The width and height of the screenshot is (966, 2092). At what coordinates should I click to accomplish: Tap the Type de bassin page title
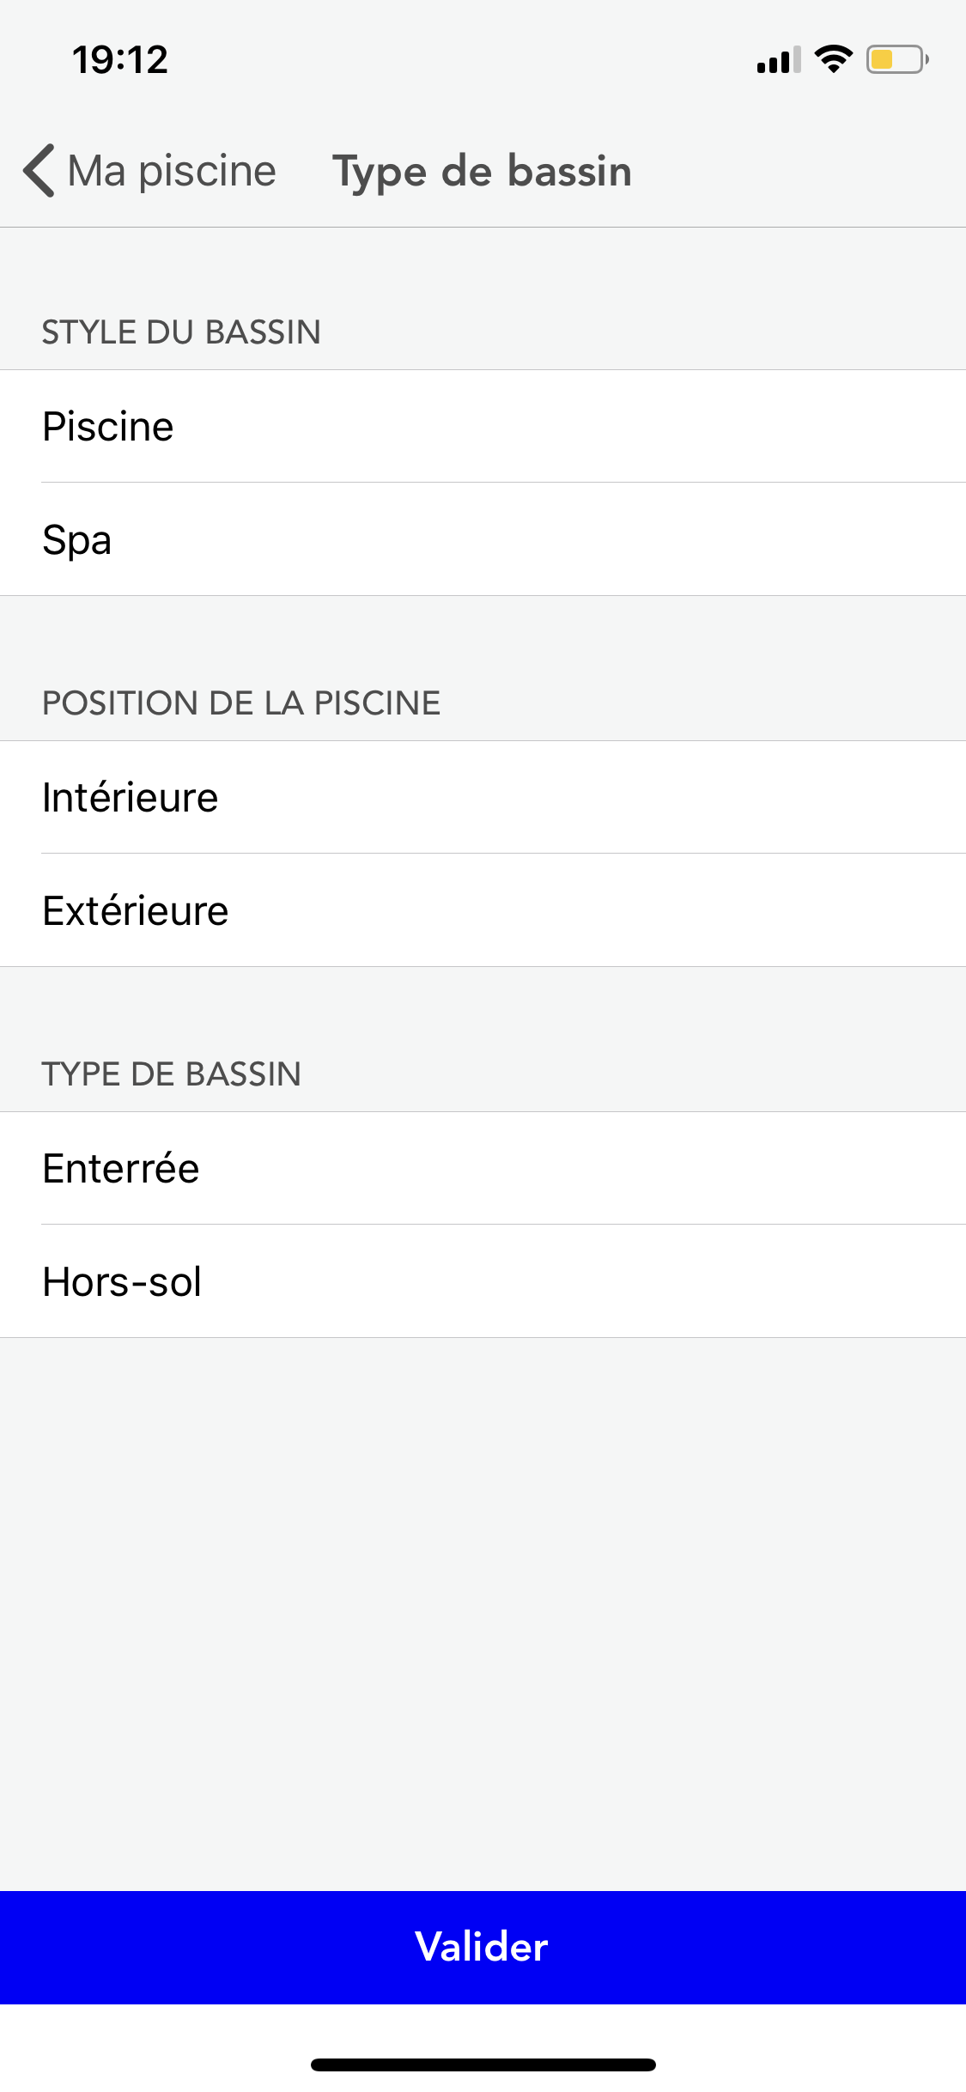tap(482, 171)
